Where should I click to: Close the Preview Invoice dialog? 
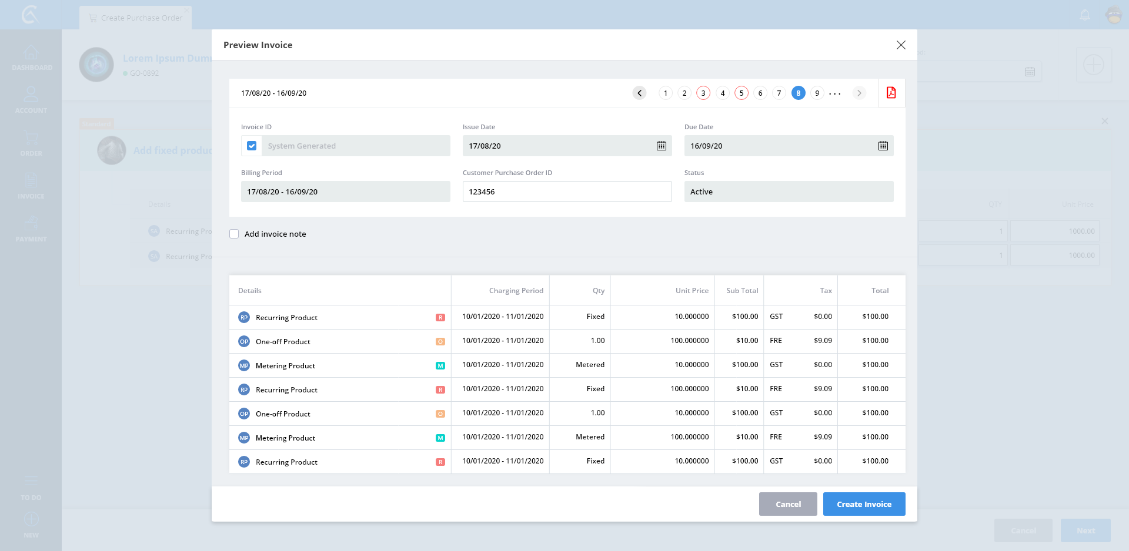tap(900, 45)
